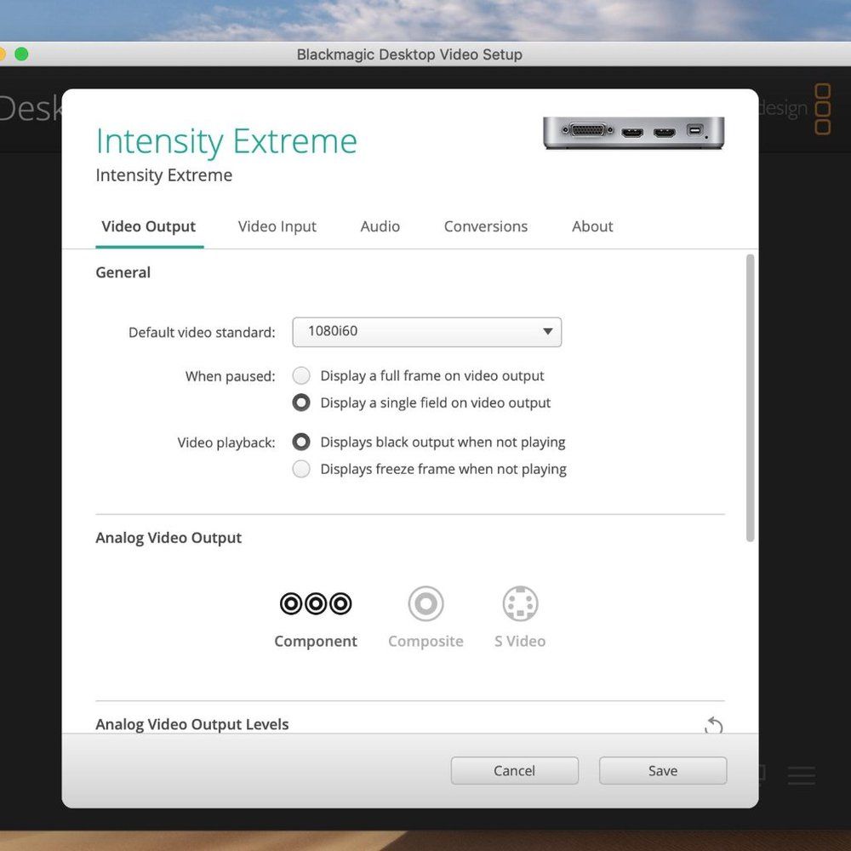Select the Composite output icon
The image size is (851, 851).
(x=425, y=603)
